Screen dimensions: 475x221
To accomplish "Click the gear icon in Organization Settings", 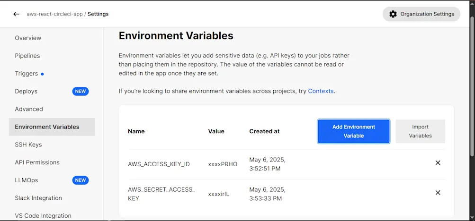I will tap(393, 14).
